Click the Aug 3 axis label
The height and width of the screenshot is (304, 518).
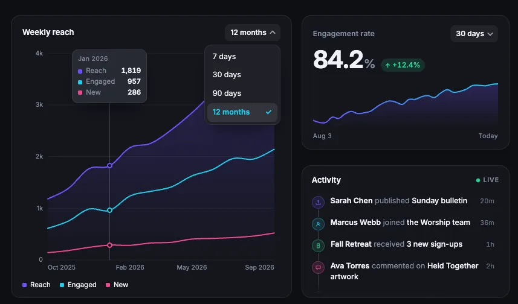point(322,136)
